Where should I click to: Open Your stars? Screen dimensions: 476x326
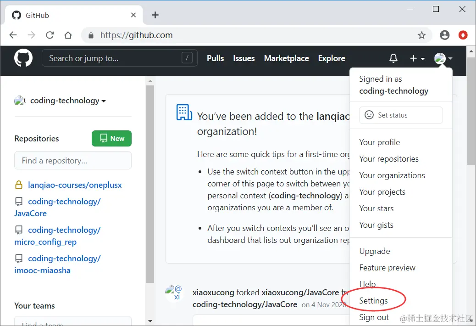(376, 208)
